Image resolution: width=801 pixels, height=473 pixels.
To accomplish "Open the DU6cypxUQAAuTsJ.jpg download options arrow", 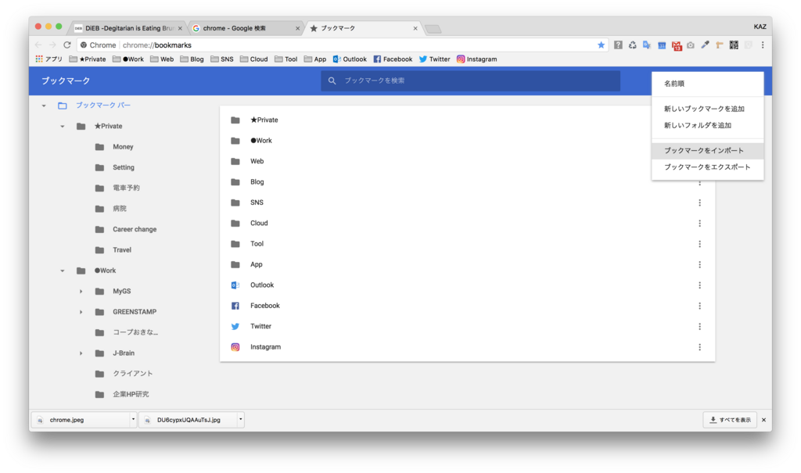I will coord(240,419).
